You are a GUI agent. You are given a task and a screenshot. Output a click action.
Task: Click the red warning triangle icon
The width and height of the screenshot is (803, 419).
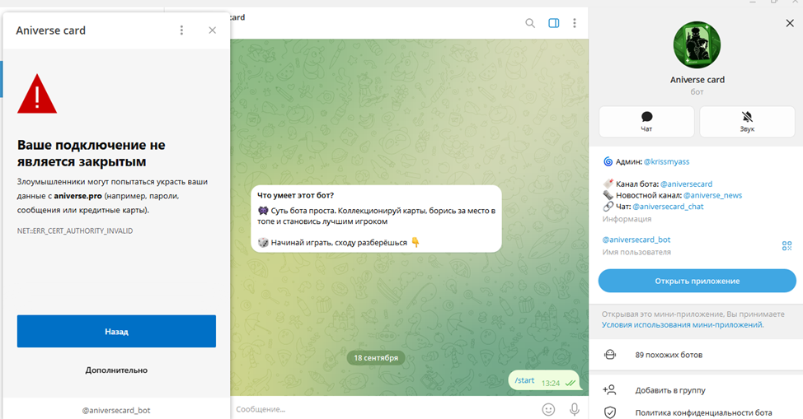click(37, 94)
